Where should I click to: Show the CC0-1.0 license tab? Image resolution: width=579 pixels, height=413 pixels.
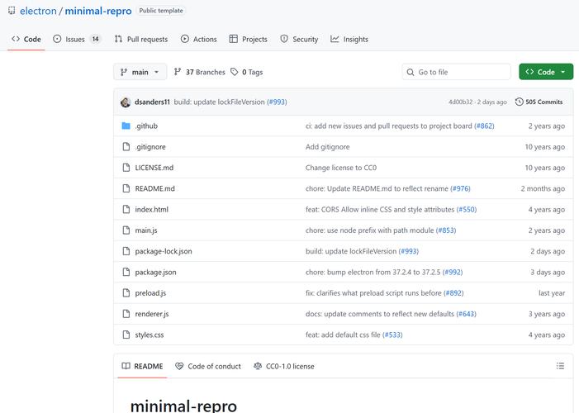[284, 366]
